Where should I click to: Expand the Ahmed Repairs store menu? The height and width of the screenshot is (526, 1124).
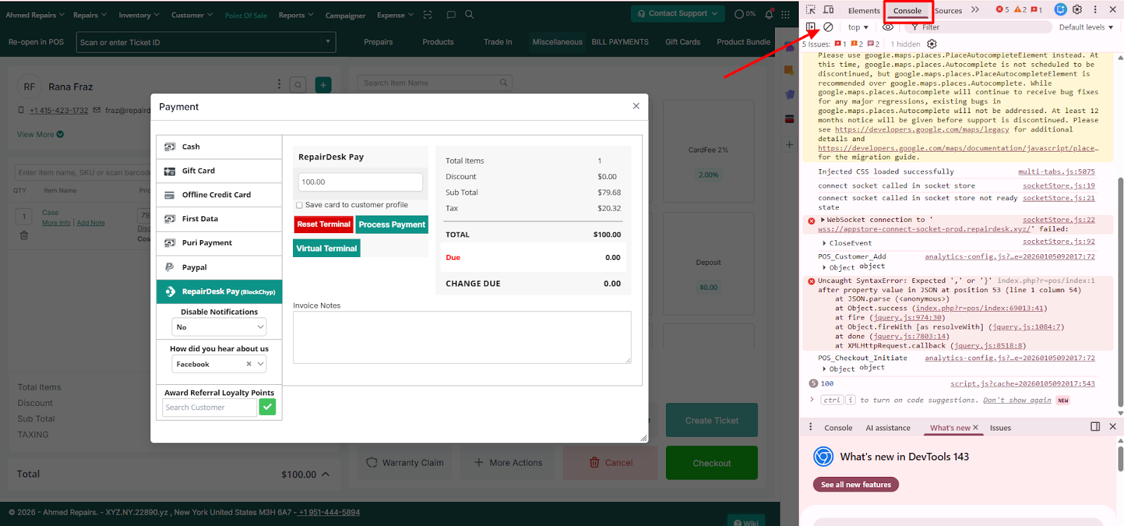click(35, 15)
